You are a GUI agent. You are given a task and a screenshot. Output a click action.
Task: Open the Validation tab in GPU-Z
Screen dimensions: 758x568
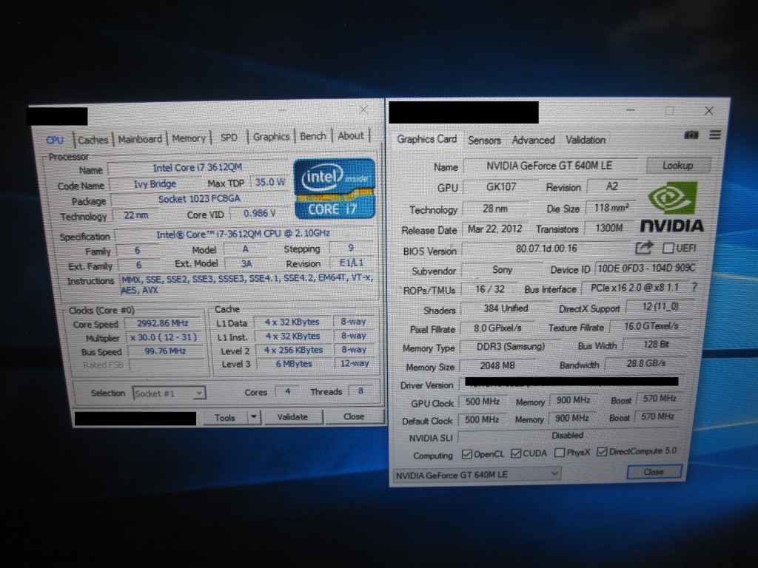click(x=586, y=140)
